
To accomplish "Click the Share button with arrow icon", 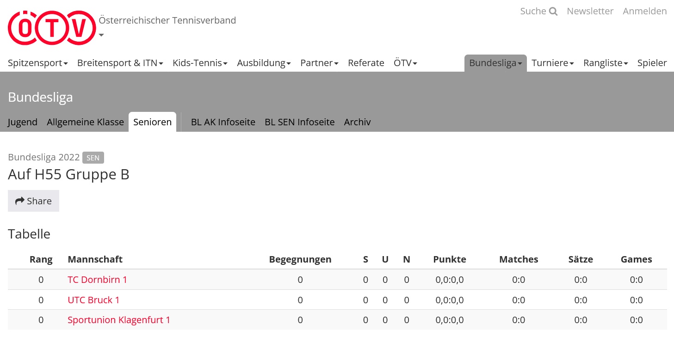I will 33,201.
